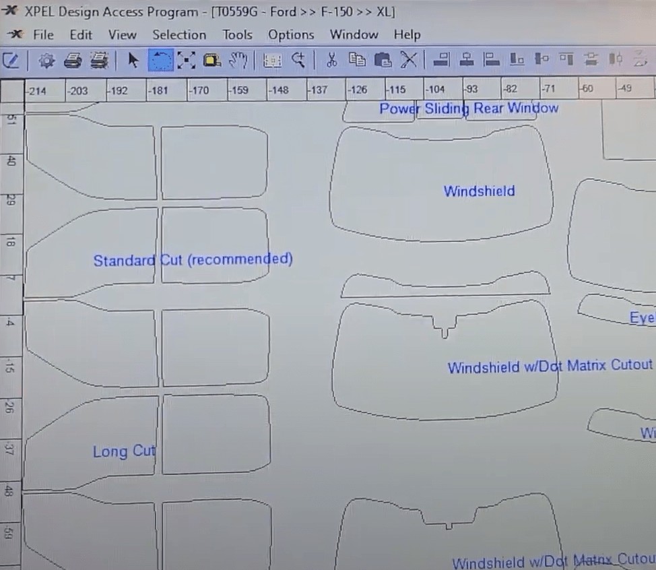The image size is (656, 570).
Task: Click the copy icon in toolbar
Action: (x=356, y=61)
